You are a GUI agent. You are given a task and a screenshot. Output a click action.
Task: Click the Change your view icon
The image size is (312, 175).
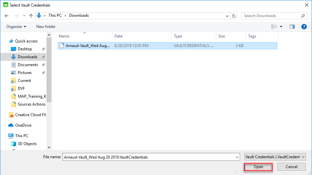(274, 27)
